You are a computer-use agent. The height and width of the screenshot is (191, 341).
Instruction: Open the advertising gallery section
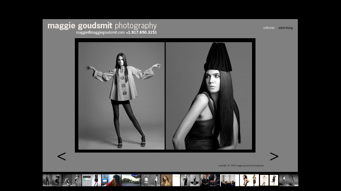click(x=286, y=28)
